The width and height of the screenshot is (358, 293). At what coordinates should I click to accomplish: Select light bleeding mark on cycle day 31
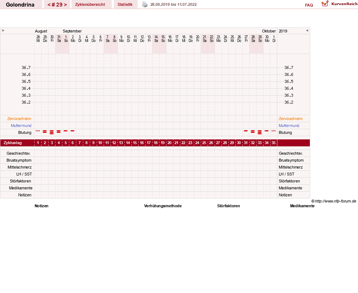[246, 131]
